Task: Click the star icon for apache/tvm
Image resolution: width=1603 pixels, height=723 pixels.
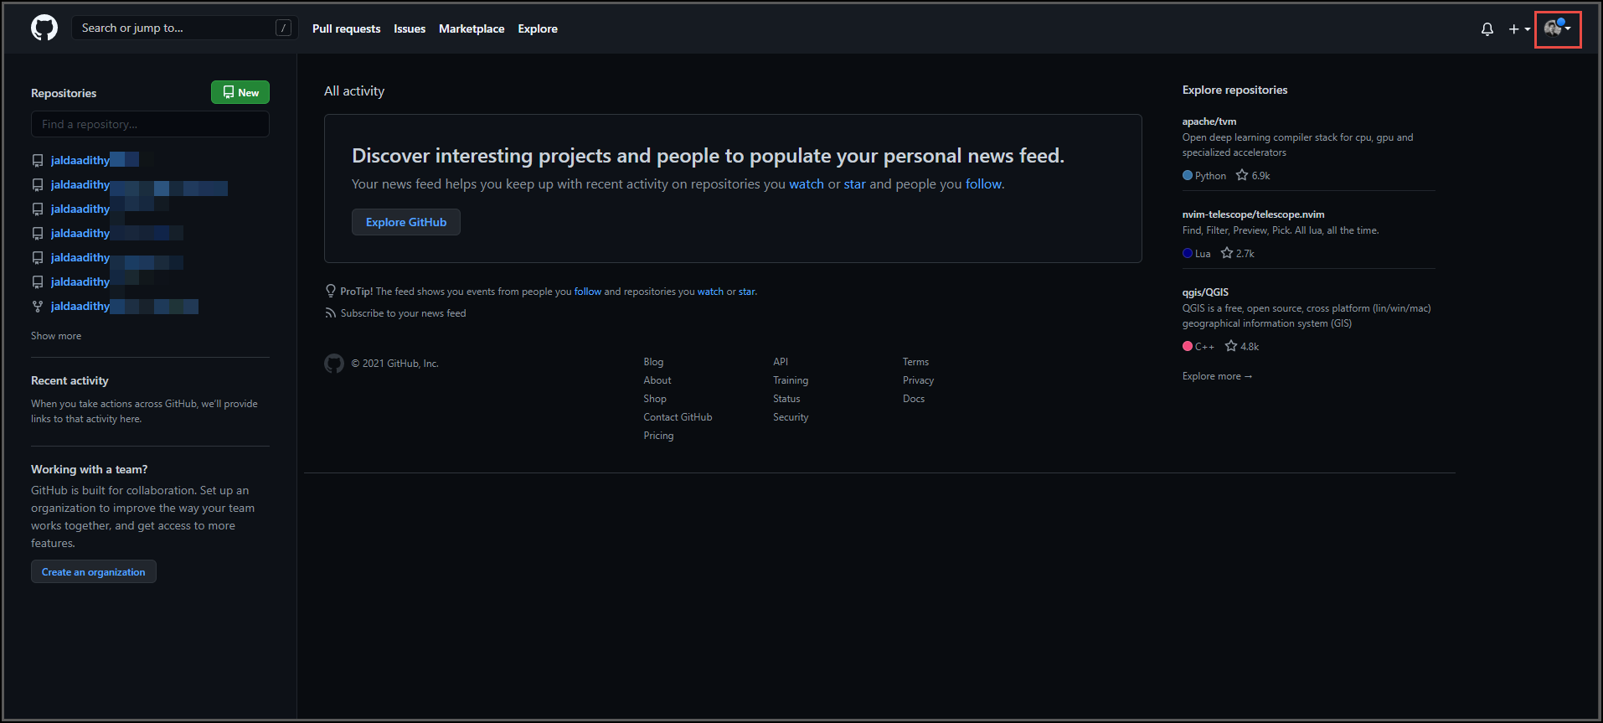Action: tap(1242, 175)
